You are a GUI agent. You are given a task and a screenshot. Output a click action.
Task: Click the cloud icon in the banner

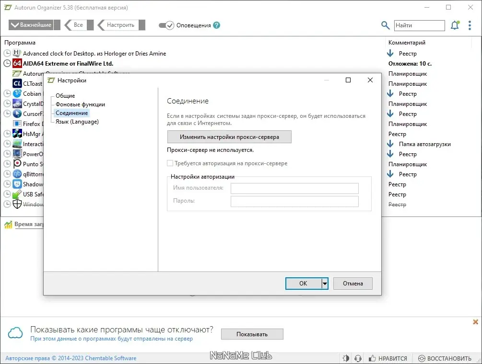point(15,333)
